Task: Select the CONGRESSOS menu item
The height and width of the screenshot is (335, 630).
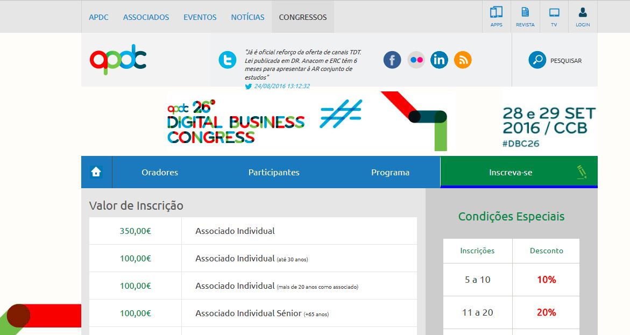Action: (x=303, y=17)
